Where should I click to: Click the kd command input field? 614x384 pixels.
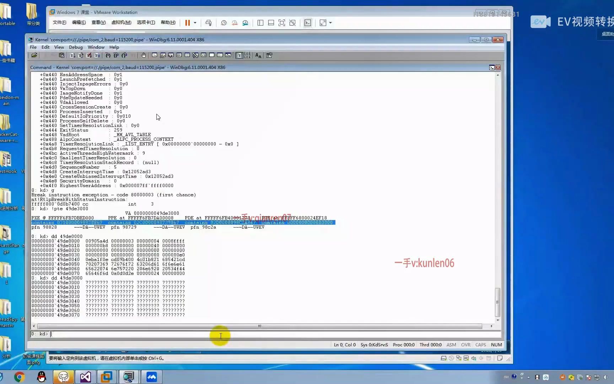click(275, 334)
